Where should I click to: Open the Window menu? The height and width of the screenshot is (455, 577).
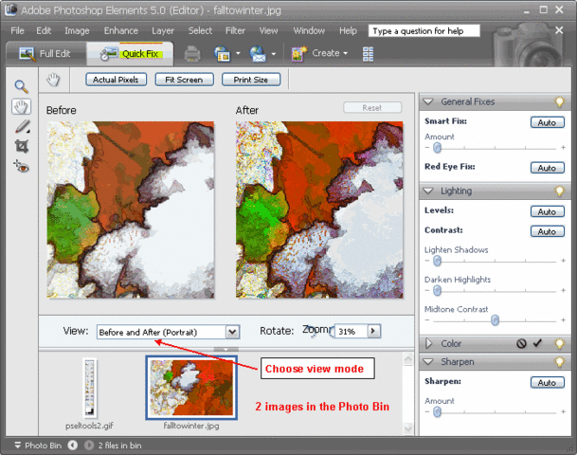(x=309, y=30)
